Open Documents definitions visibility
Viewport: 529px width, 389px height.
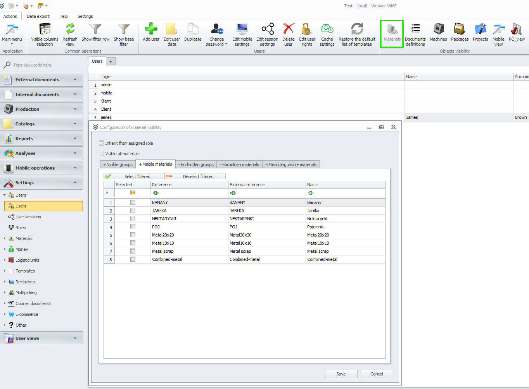(415, 34)
